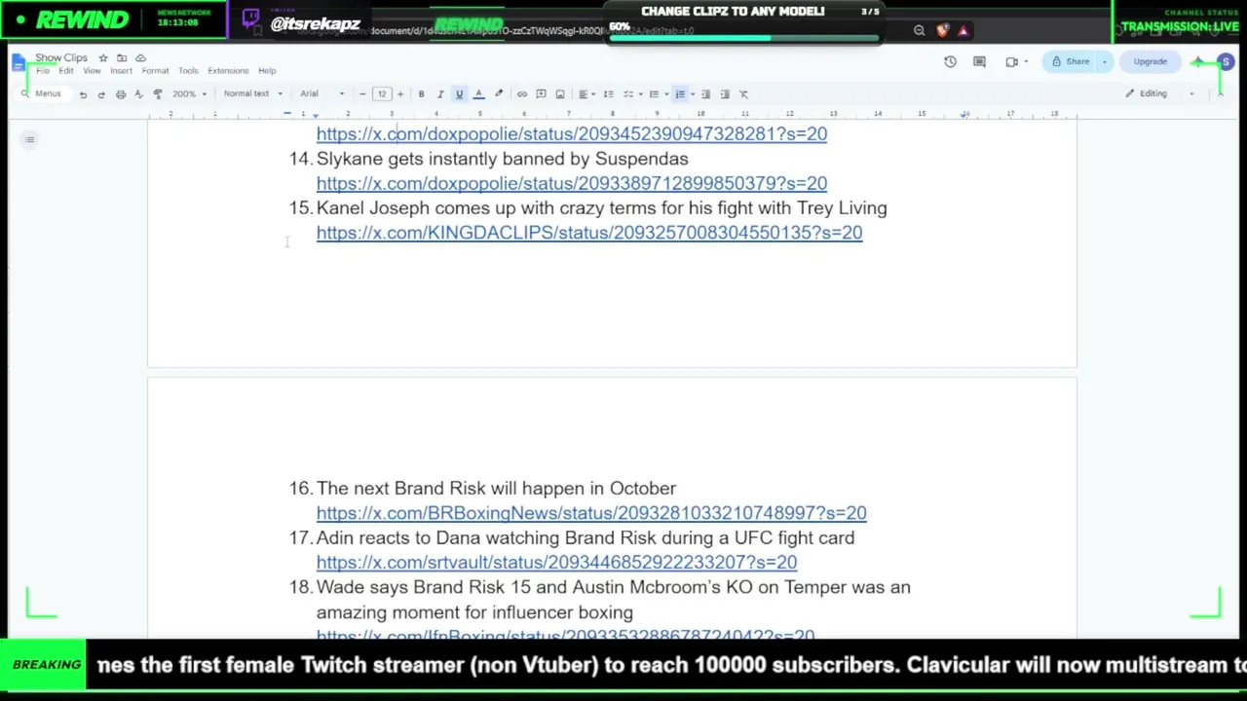Add a comment from the toolbar
1247x701 pixels.
[541, 94]
